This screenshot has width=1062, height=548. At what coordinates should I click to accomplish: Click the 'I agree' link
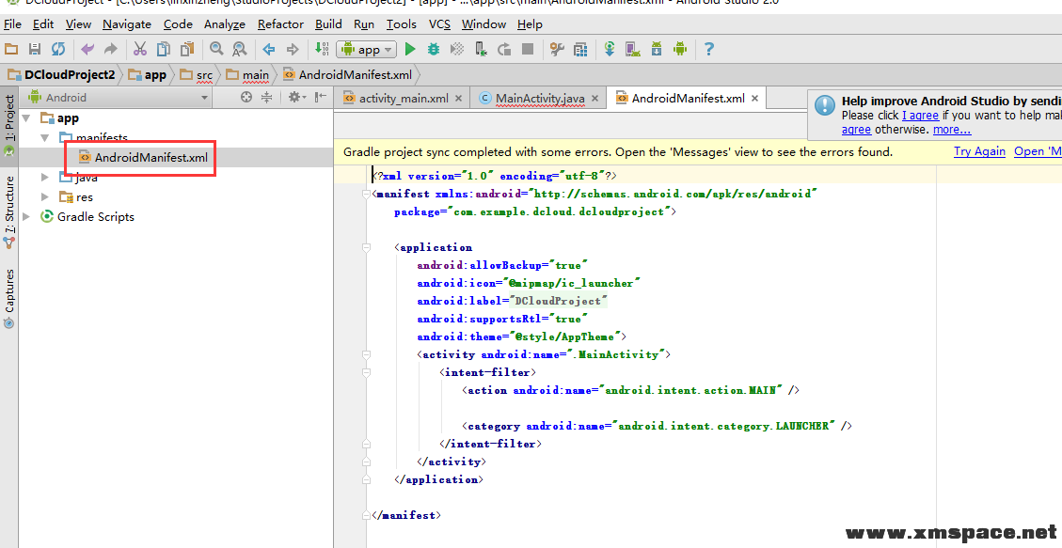pyautogui.click(x=920, y=116)
